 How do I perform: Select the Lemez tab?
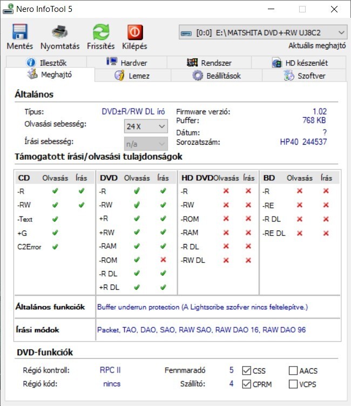133,76
